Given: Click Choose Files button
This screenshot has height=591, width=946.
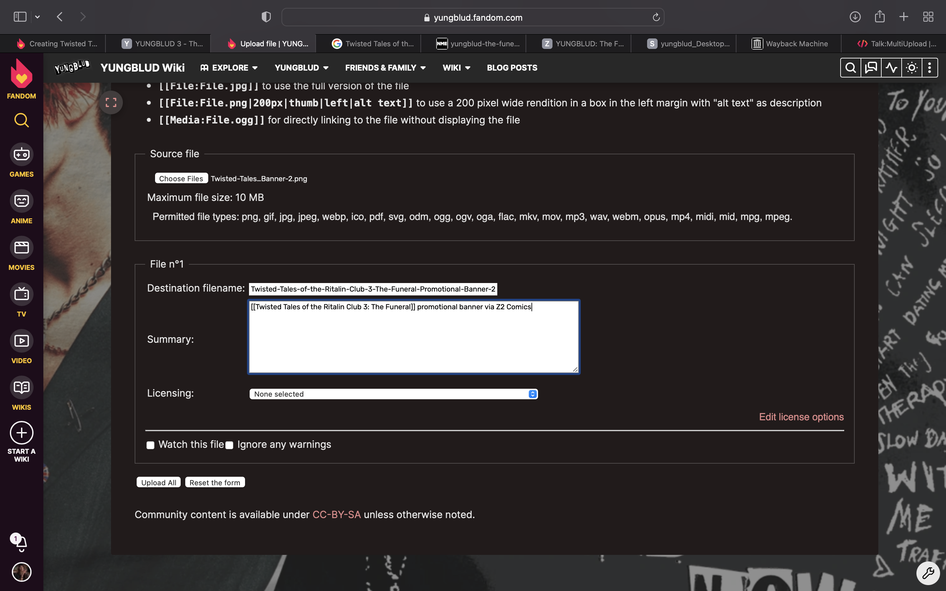Looking at the screenshot, I should pos(181,178).
